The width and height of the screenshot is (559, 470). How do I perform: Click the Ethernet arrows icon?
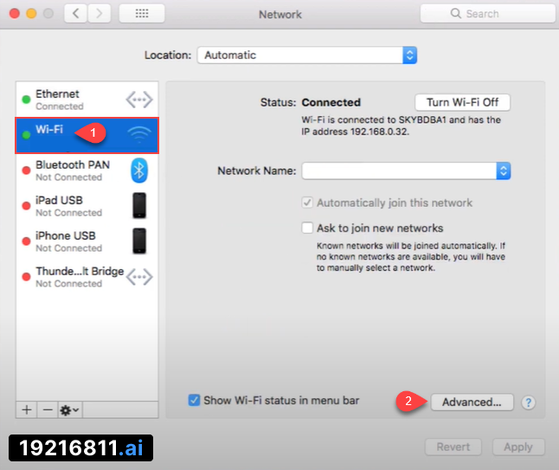pyautogui.click(x=139, y=100)
